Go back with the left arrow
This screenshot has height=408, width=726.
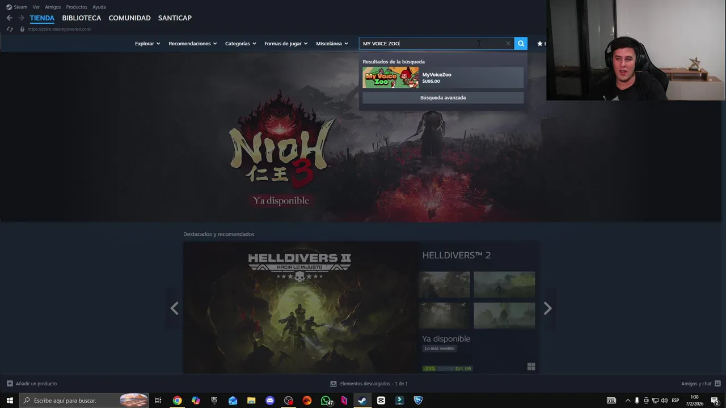pyautogui.click(x=9, y=18)
